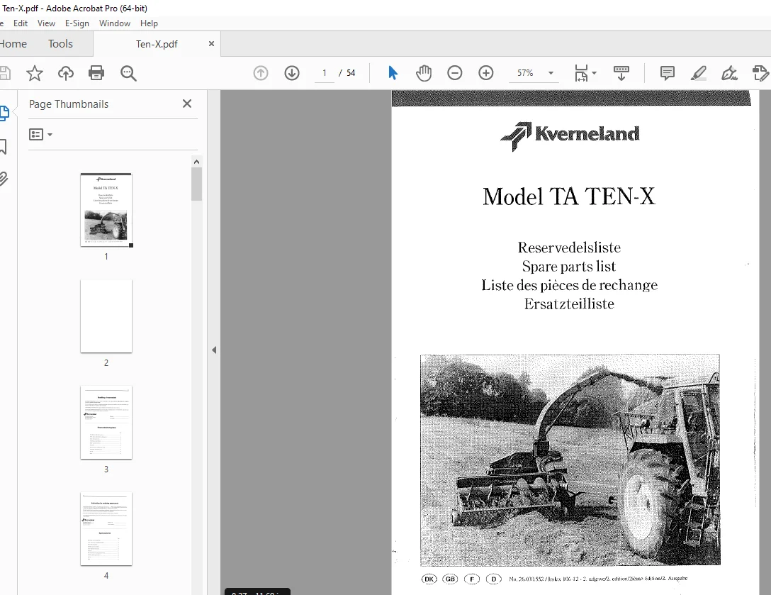Open the Attachments paperclip panel
This screenshot has height=595, width=771.
[x=4, y=179]
